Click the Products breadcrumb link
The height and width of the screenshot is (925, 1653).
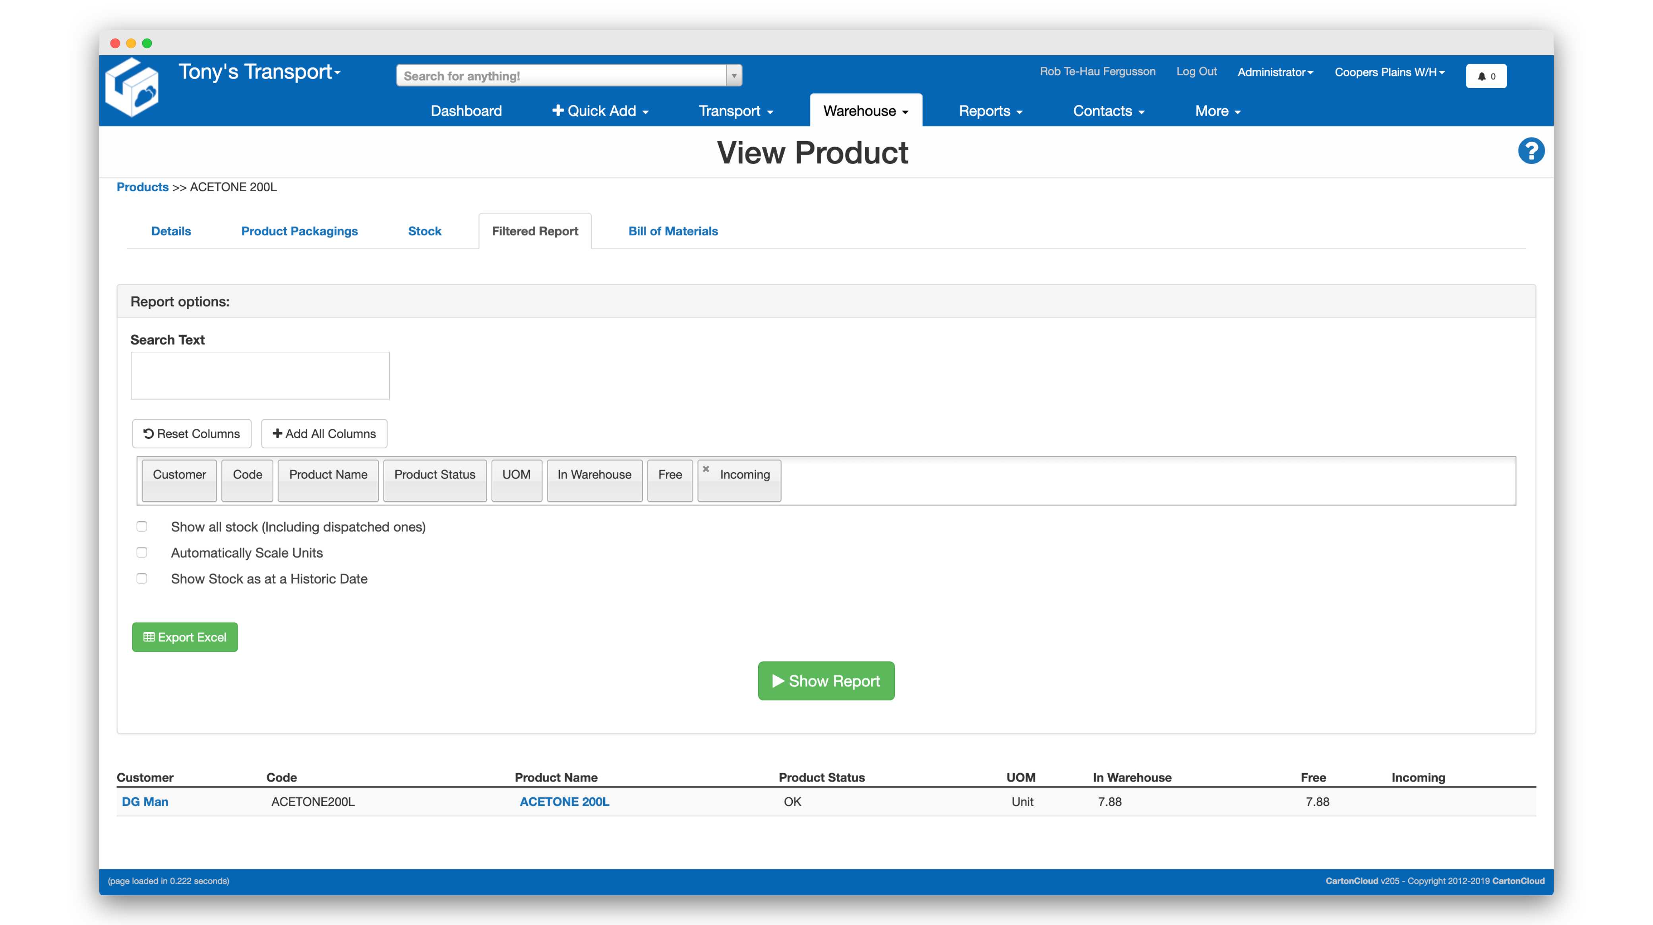click(143, 187)
